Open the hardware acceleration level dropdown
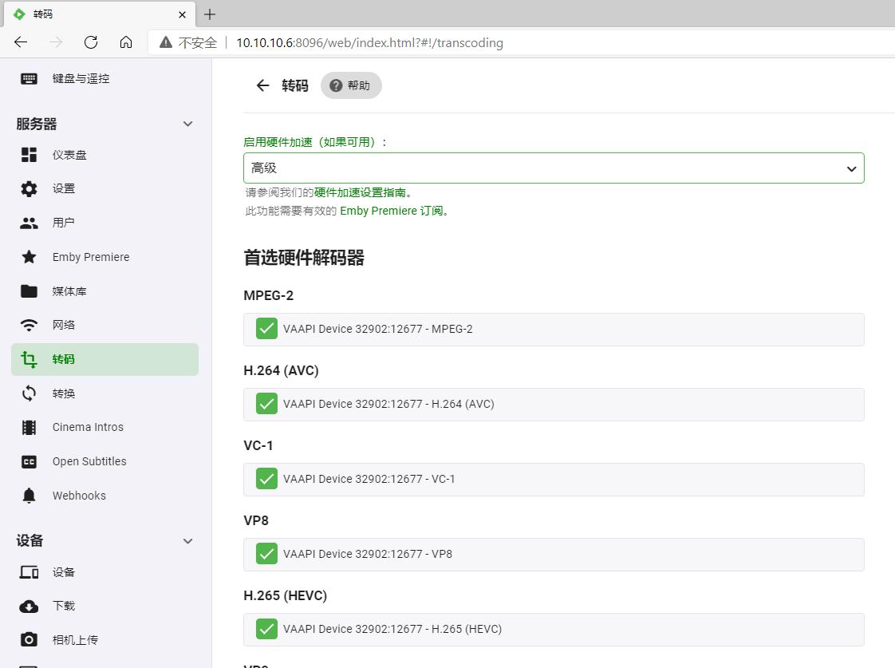Image resolution: width=895 pixels, height=668 pixels. tap(554, 168)
